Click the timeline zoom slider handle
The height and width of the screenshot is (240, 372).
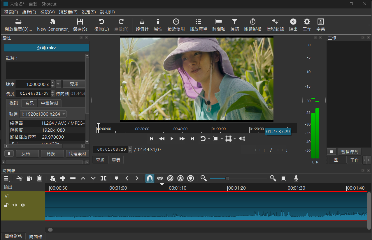click(227, 178)
